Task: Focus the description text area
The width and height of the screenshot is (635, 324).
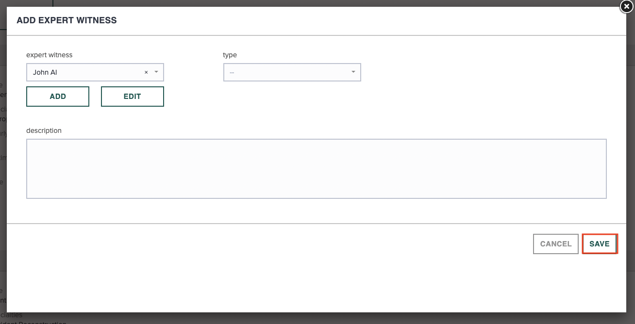Action: click(x=317, y=169)
